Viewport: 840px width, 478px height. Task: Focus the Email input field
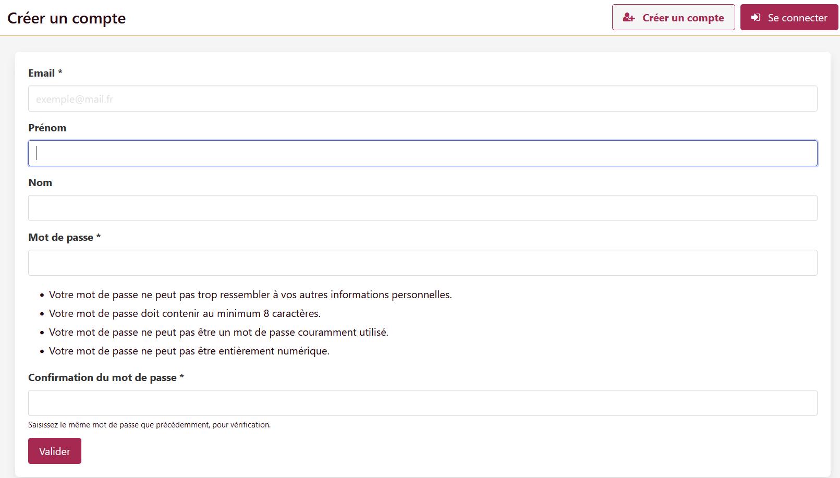422,99
